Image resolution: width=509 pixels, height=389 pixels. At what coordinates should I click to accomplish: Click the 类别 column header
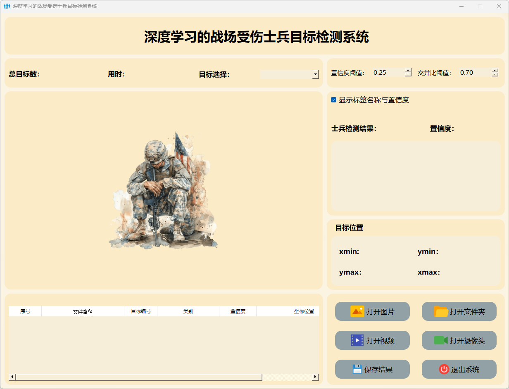pyautogui.click(x=188, y=311)
